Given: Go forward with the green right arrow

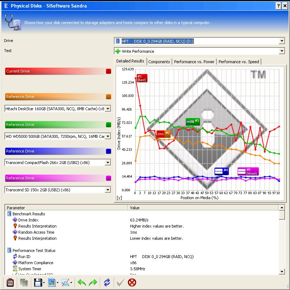Looking at the screenshot, I should [x=93, y=282].
